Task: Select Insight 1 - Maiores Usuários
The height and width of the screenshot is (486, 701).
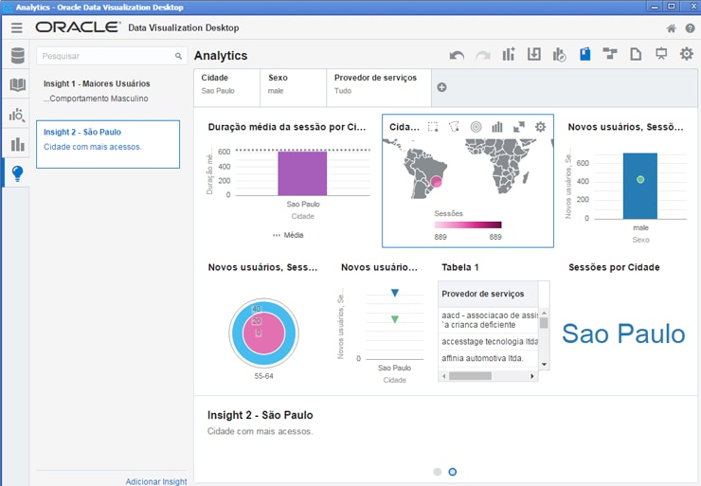Action: (x=108, y=91)
